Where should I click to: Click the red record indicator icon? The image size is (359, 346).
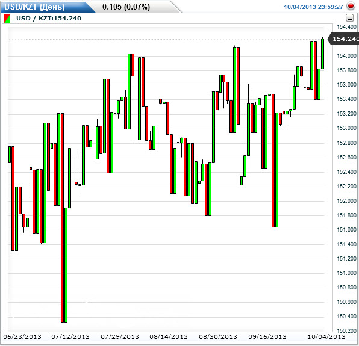click(x=351, y=6)
